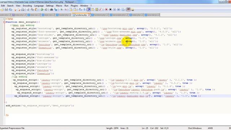Click the 'length : 1974' status entry

pyautogui.click(x=112, y=128)
